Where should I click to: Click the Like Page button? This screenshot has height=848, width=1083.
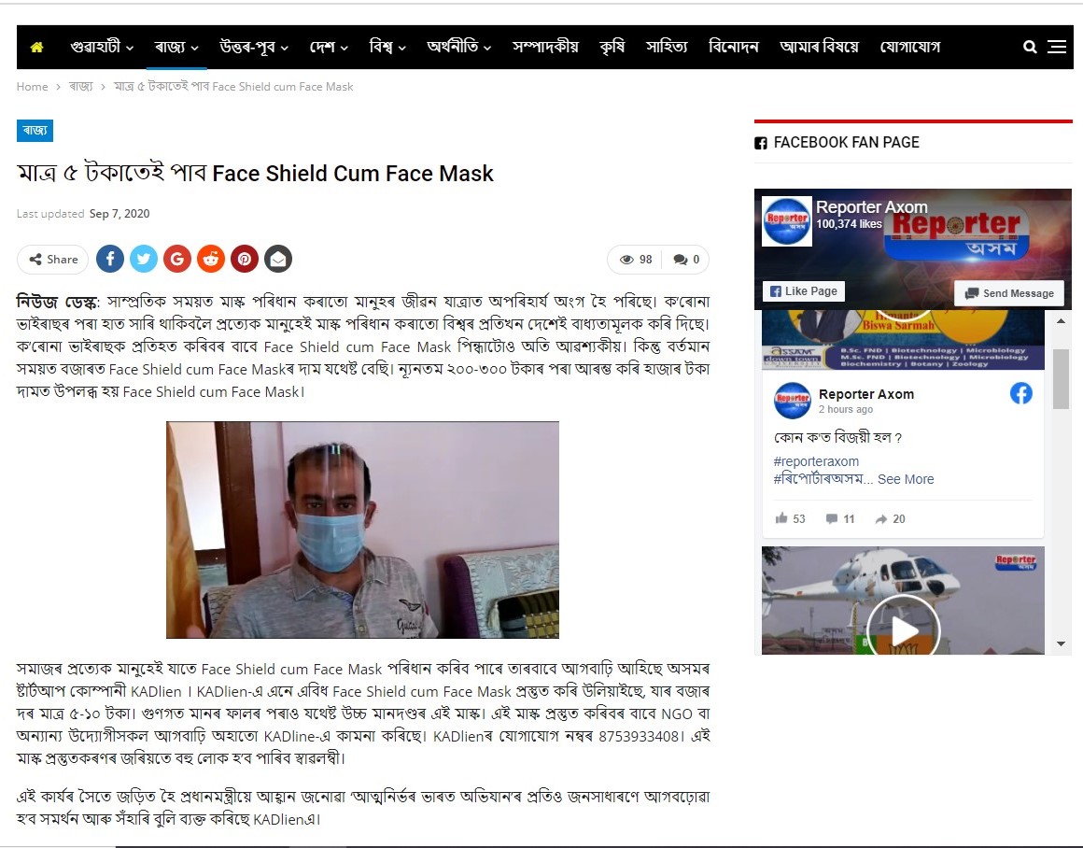coord(803,291)
